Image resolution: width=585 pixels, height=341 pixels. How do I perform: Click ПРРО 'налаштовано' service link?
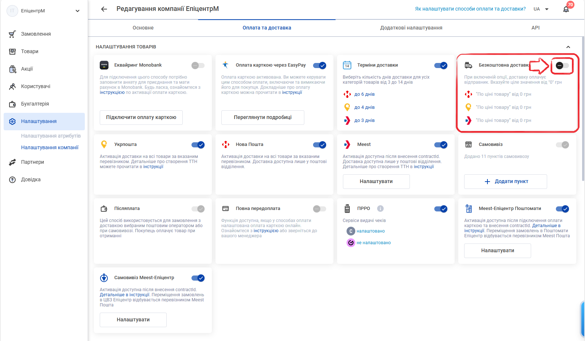coord(371,231)
